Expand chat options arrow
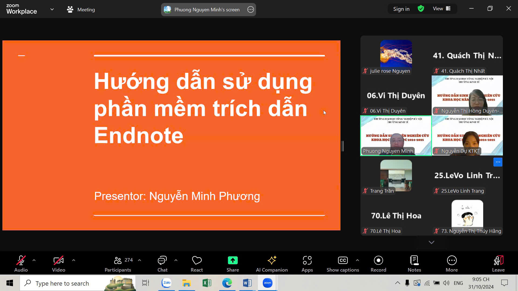Image resolution: width=518 pixels, height=291 pixels. 176,260
